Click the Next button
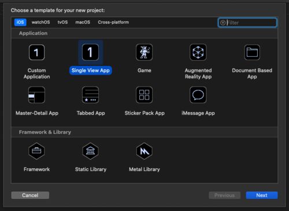289x211 pixels. [x=262, y=195]
